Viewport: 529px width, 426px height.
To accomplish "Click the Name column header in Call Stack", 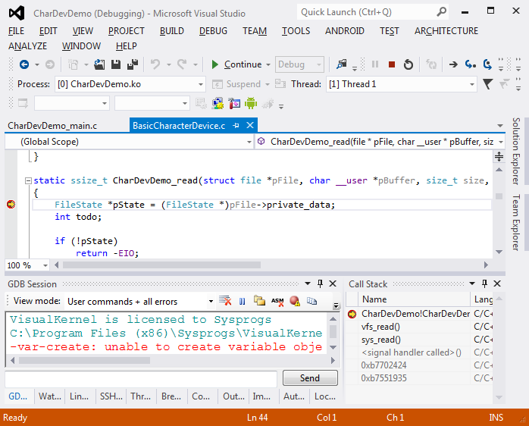I will click(415, 299).
